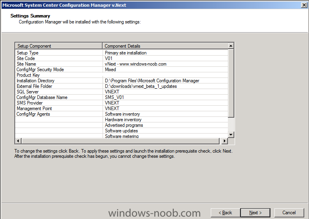
Task: Click the horizontal scrollbar right arrow
Action: pos(224,141)
